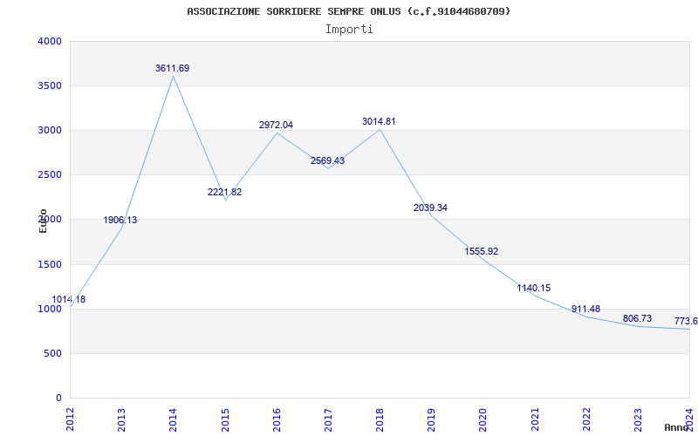Image resolution: width=698 pixels, height=436 pixels.
Task: Select the 911.48 data label
Action: pos(585,309)
